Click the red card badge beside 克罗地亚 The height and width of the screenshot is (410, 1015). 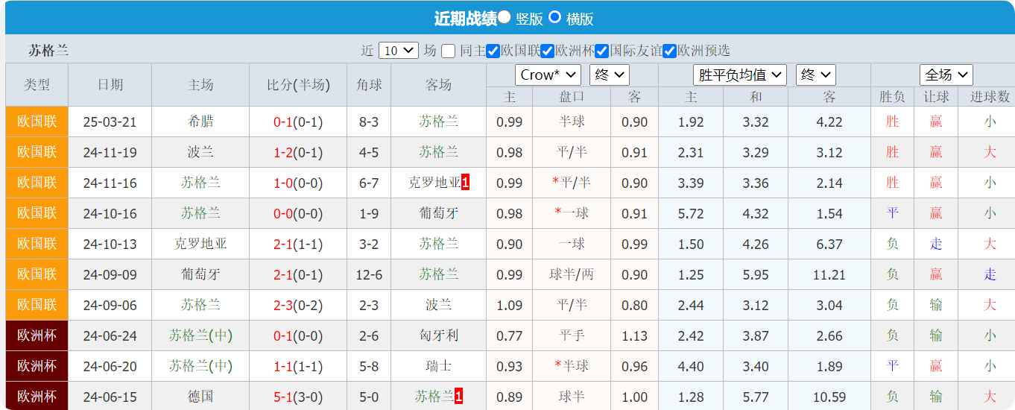pyautogui.click(x=466, y=183)
